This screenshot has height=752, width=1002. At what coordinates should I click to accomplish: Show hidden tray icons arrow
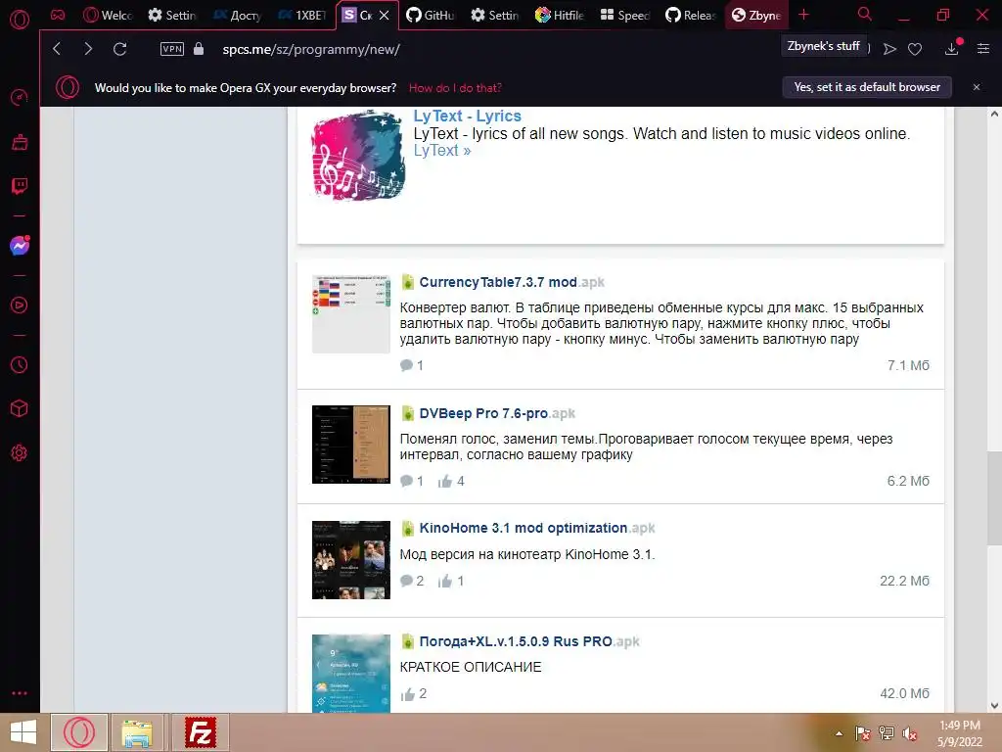click(839, 733)
